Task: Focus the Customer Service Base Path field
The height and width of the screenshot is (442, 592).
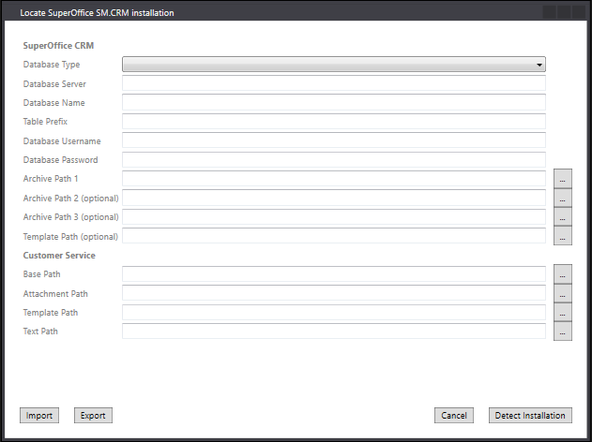Action: tap(334, 274)
